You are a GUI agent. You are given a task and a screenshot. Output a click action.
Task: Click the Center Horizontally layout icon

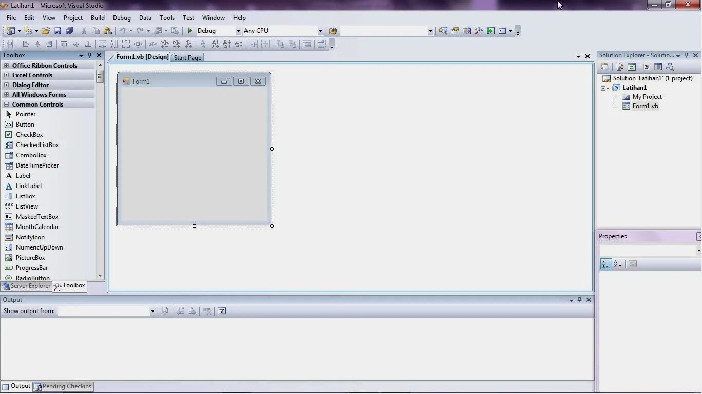[x=254, y=44]
